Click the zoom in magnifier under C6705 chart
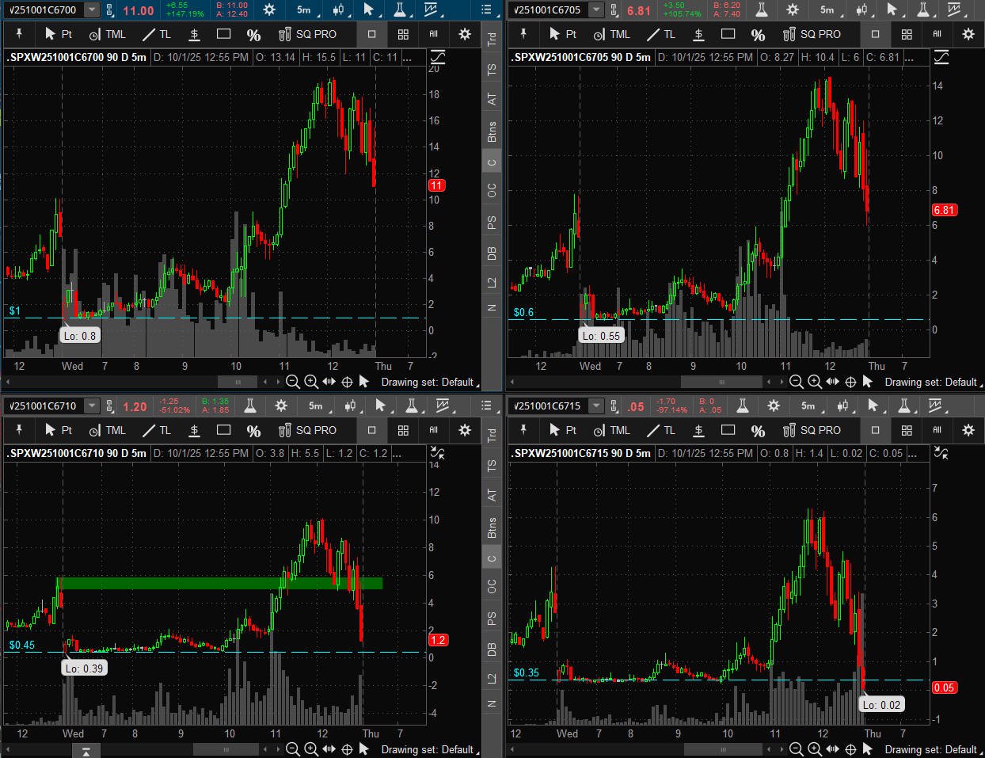985x758 pixels. point(814,382)
